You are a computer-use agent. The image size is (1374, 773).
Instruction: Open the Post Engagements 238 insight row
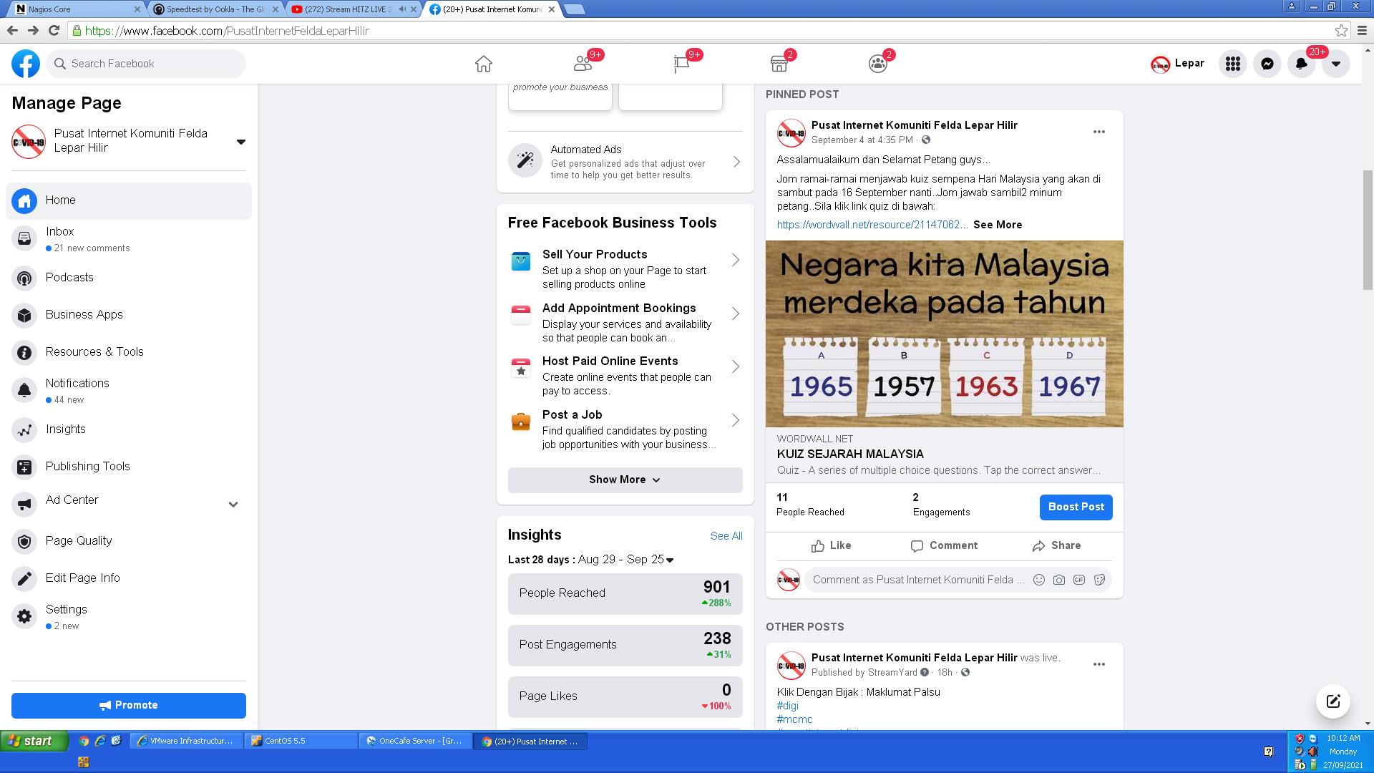click(x=625, y=645)
